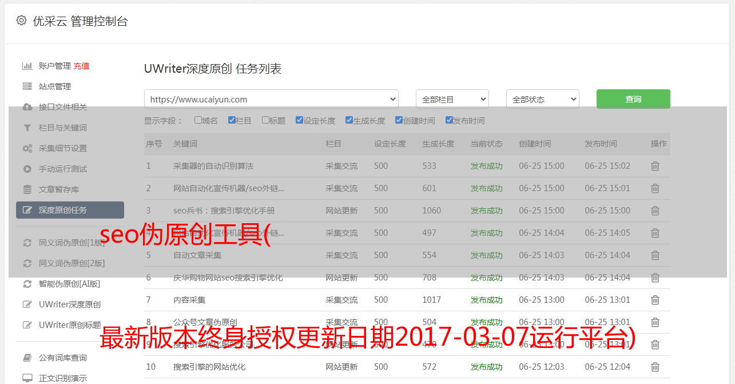The height and width of the screenshot is (384, 735).
Task: Delete the 内容采集 task via trash icon
Action: coord(655,300)
